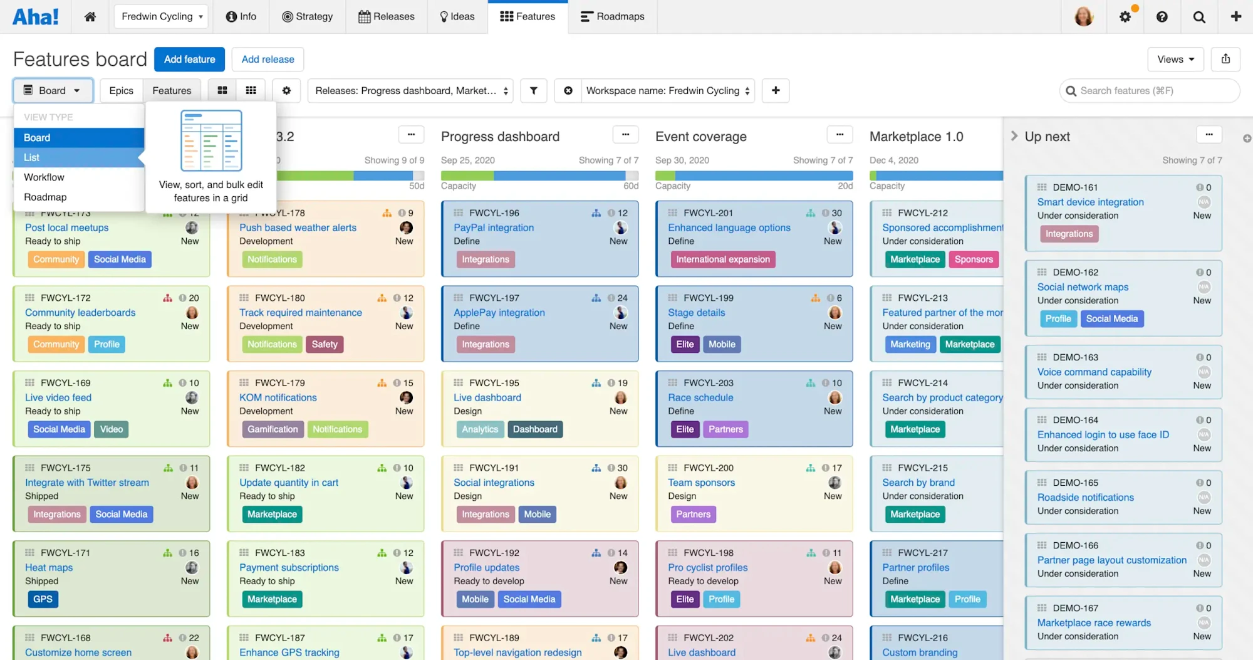The height and width of the screenshot is (660, 1253).
Task: Open the Board view type dropdown
Action: (53, 90)
